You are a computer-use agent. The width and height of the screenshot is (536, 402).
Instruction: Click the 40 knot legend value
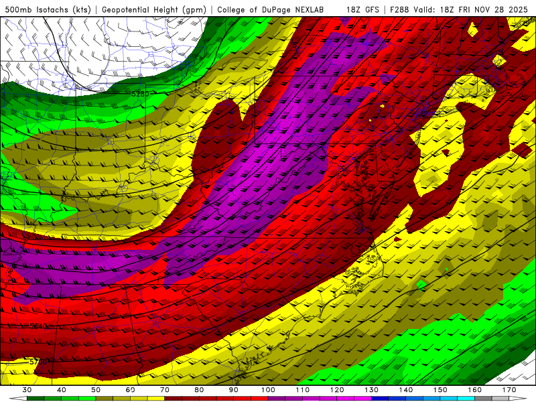click(62, 390)
